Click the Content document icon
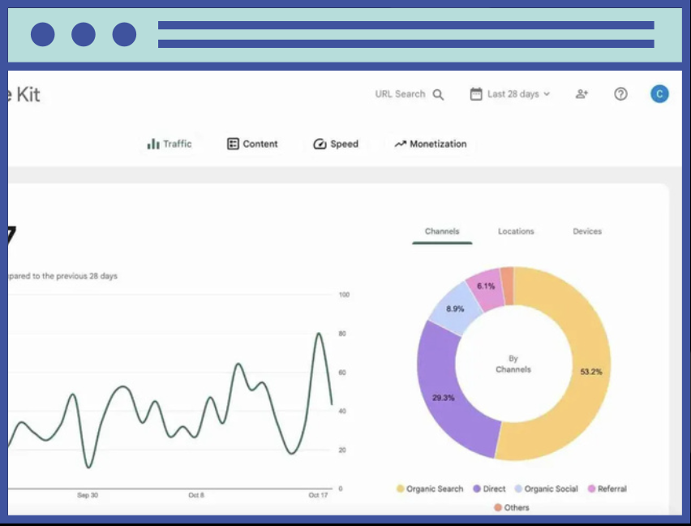 [x=233, y=144]
